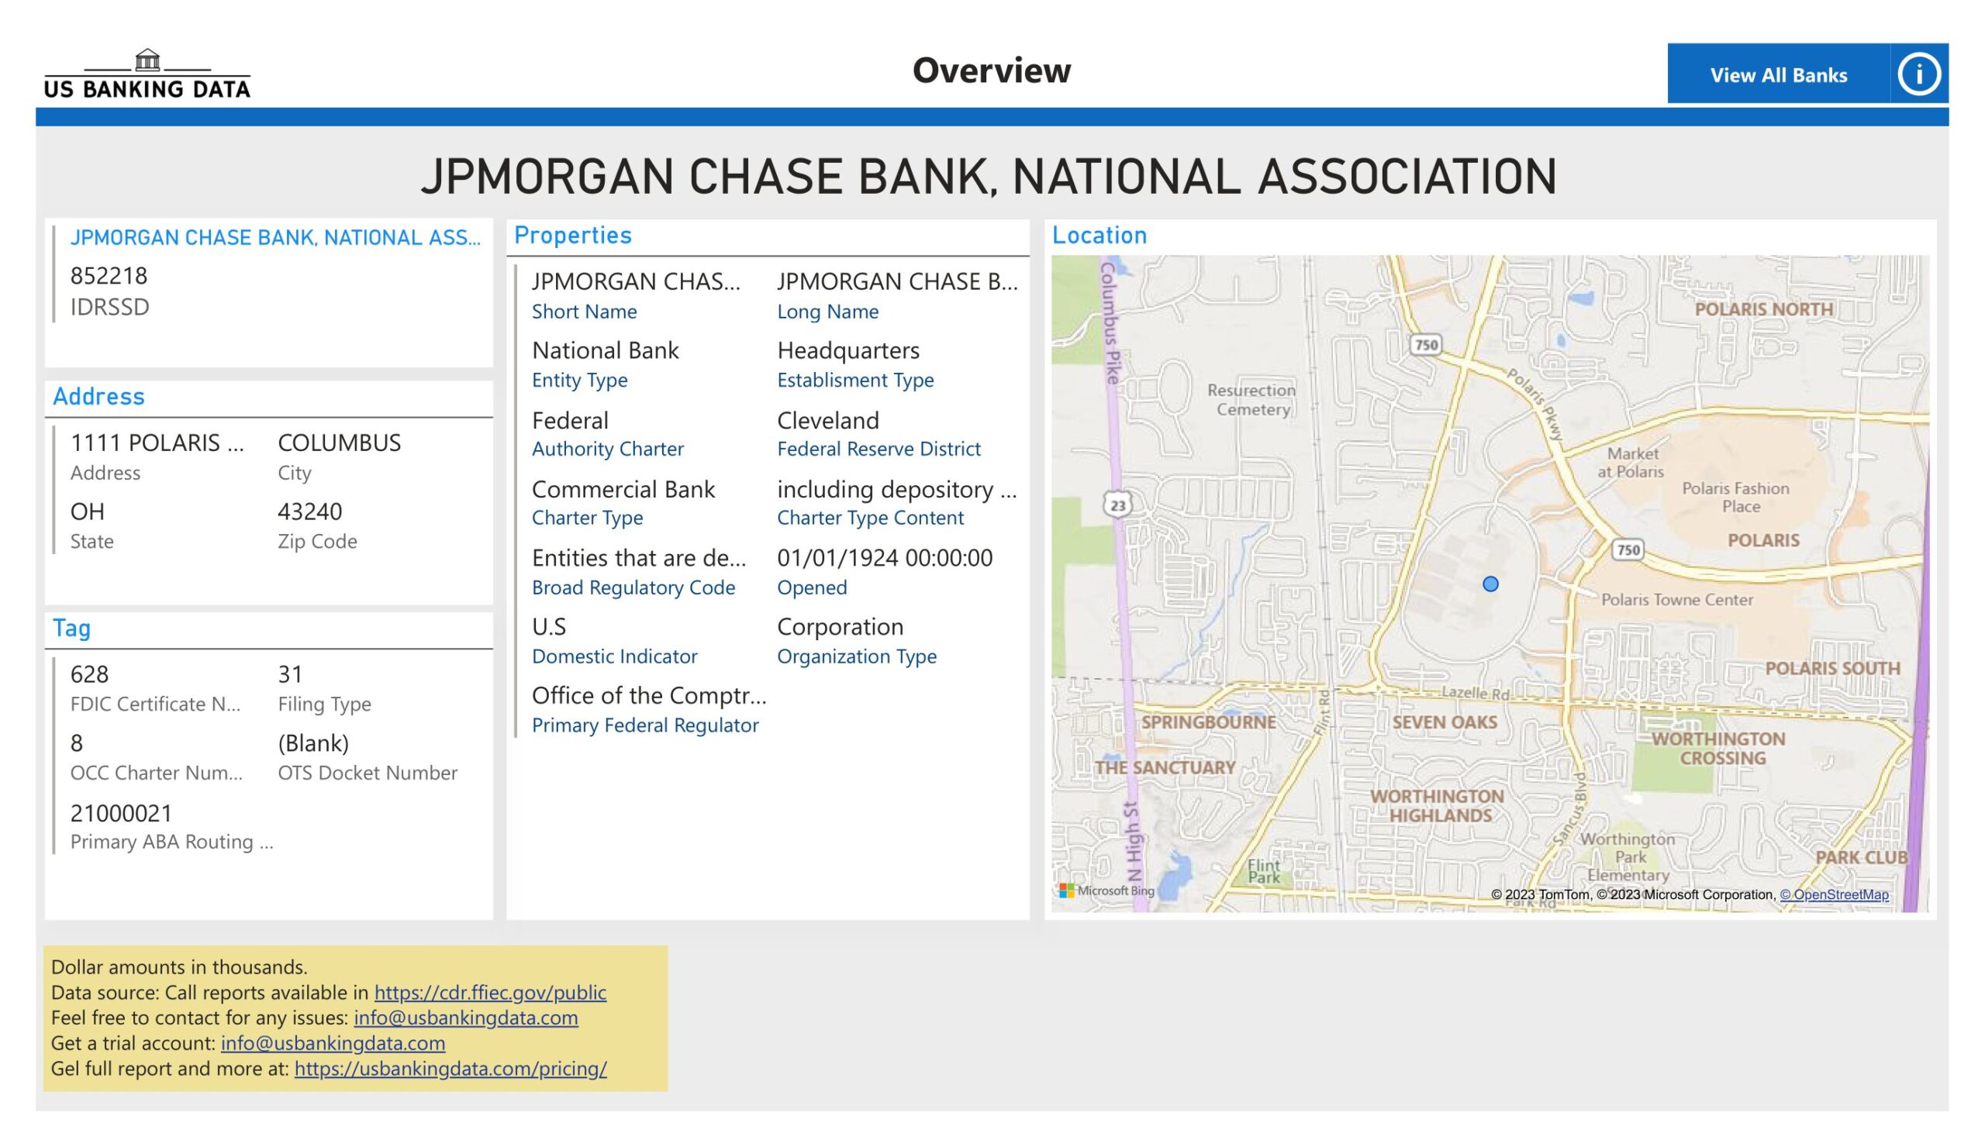
Task: Select the address value 1111 POLARIS
Action: (157, 443)
